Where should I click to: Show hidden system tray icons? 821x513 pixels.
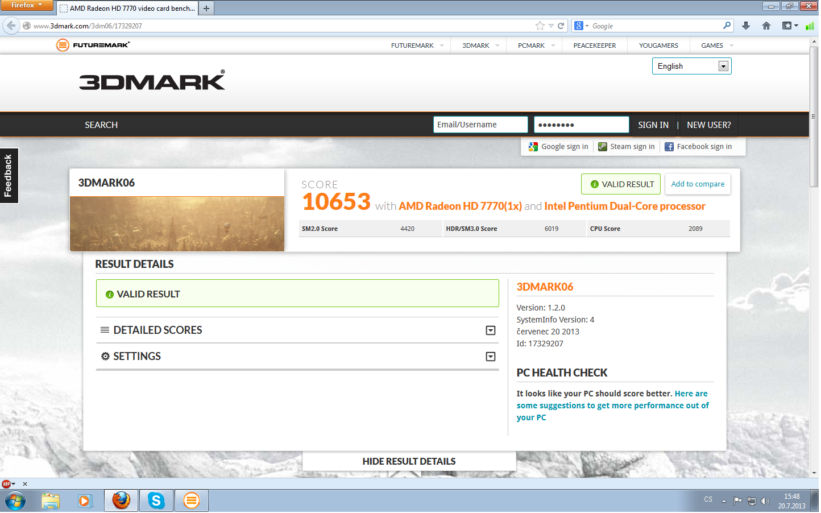[x=724, y=501]
